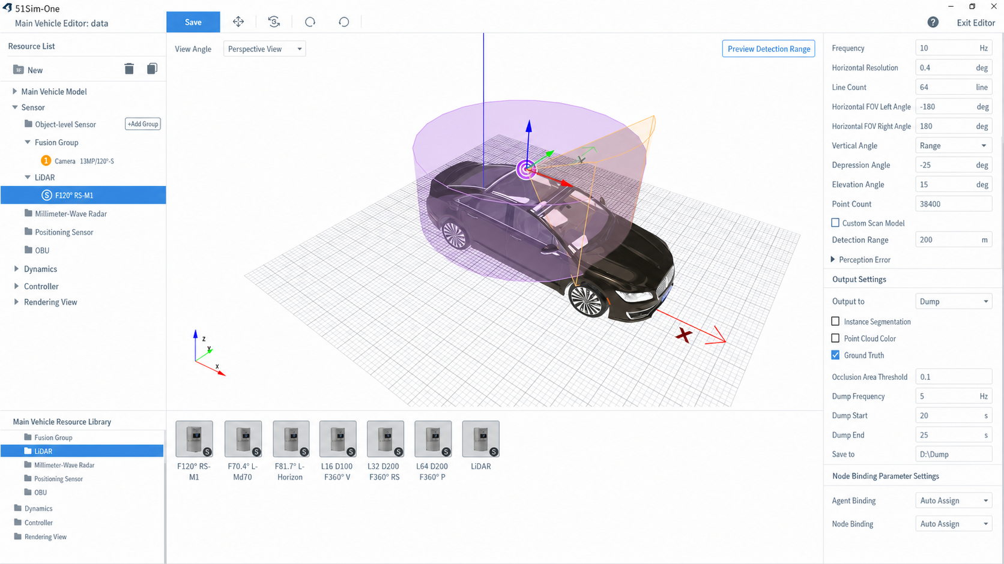Viewport: 1004px width, 564px height.
Task: Enable Point Cloud Color checkbox
Action: coord(835,338)
